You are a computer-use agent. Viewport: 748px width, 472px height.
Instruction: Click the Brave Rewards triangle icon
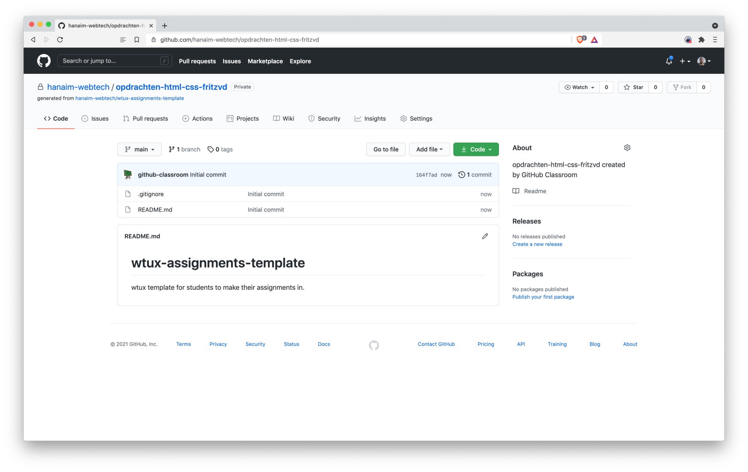[594, 39]
